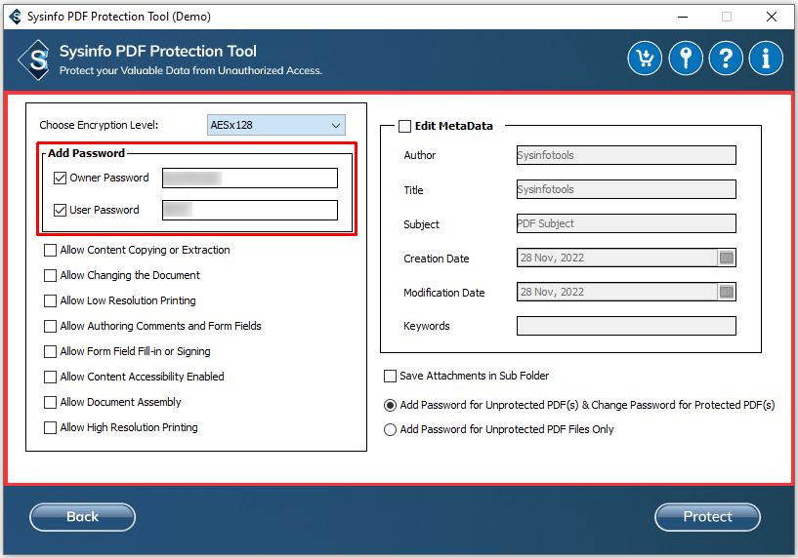Select Add Password for Unprotected PDF Files Only
The image size is (798, 558).
391,430
